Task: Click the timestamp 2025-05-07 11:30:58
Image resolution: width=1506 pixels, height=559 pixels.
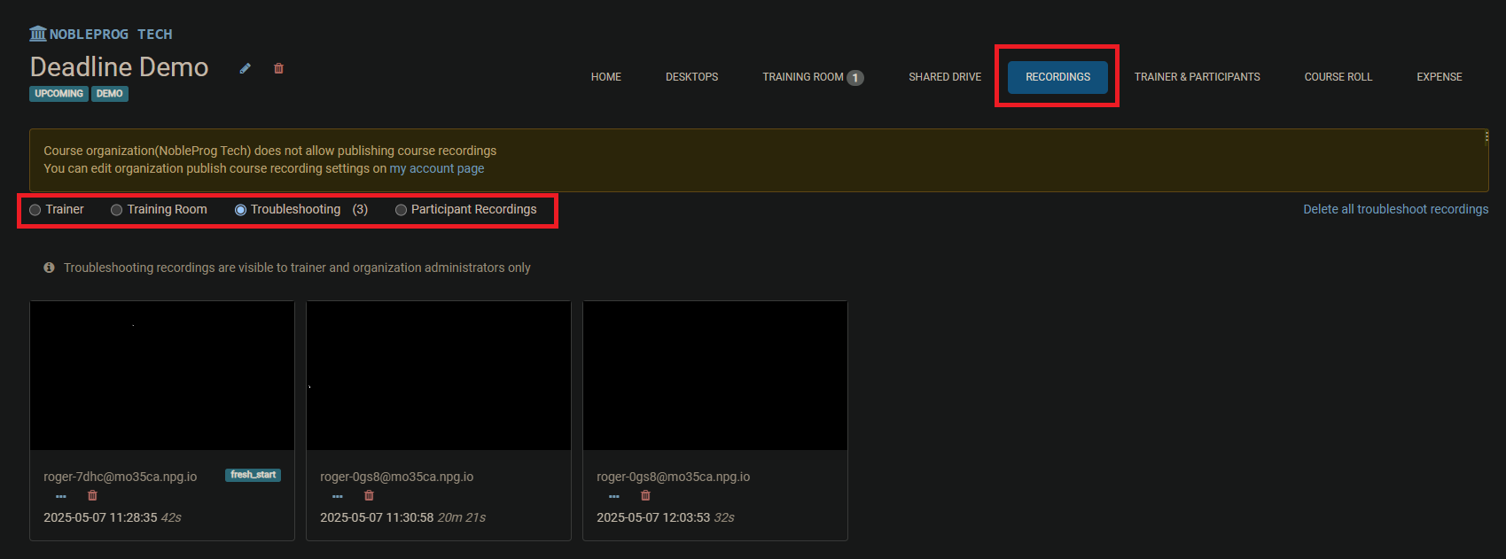Action: [377, 517]
